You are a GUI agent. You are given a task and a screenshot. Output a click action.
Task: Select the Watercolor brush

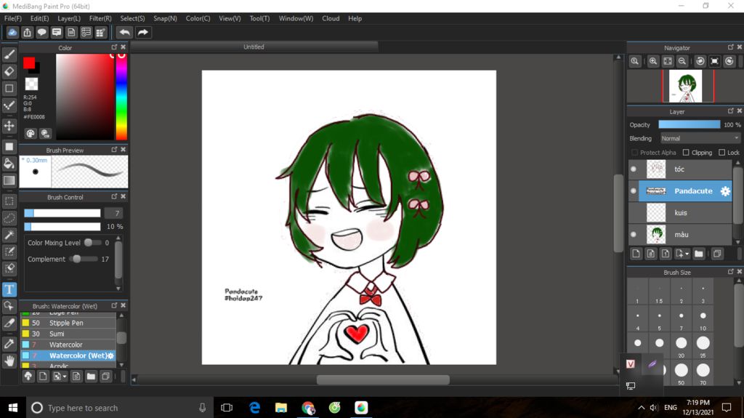click(68, 345)
